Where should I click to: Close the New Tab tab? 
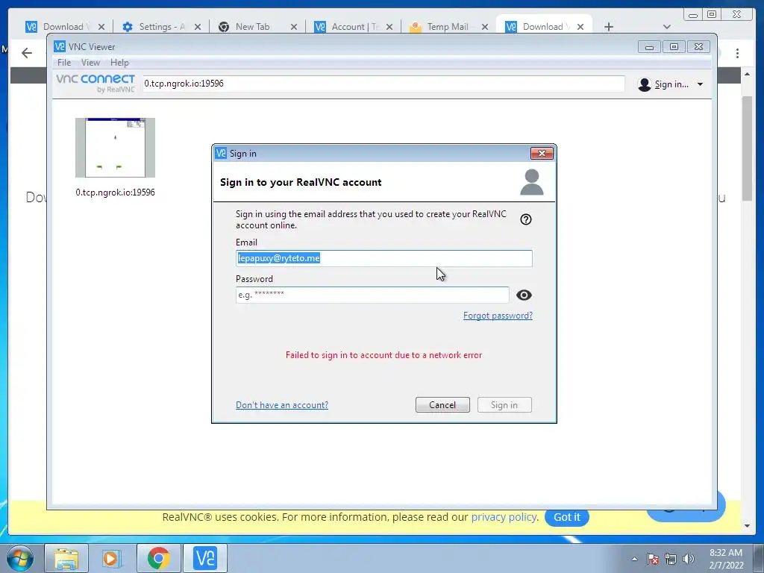point(294,27)
